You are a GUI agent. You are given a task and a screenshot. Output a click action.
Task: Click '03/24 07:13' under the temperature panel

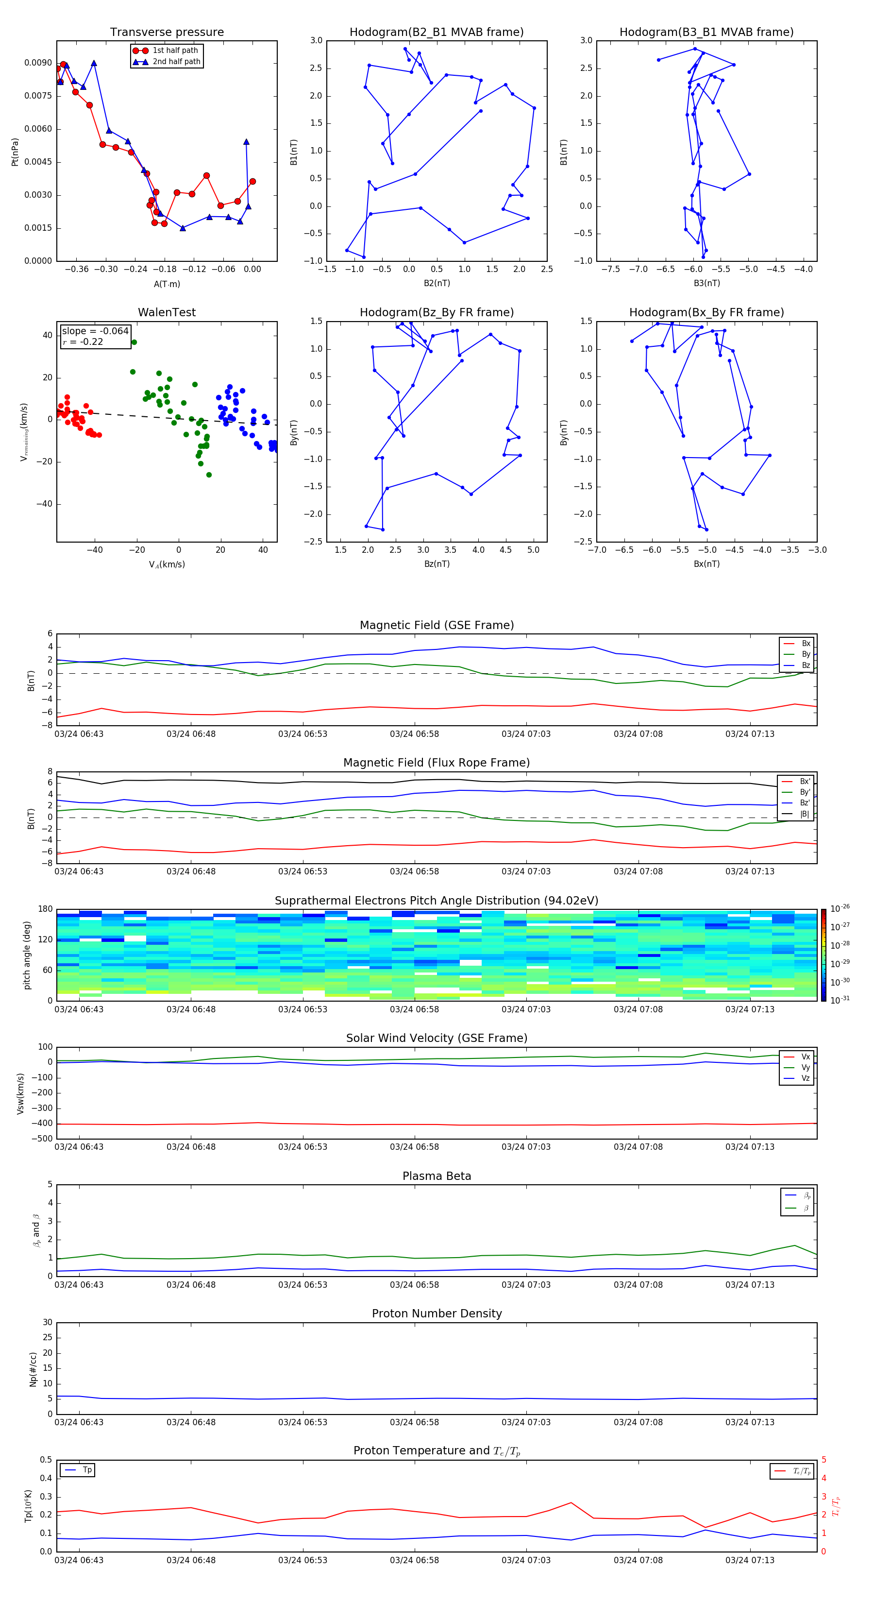[750, 1560]
